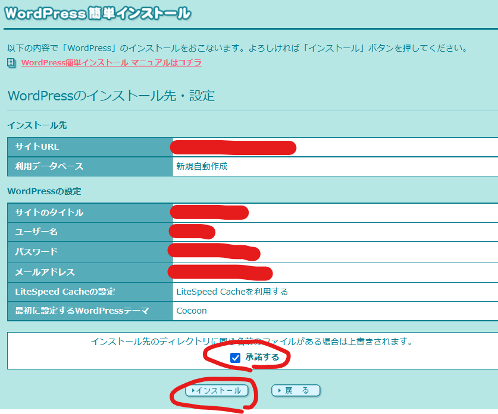
Task: Click the WordPressのインストール先・設定 heading
Action: [111, 96]
